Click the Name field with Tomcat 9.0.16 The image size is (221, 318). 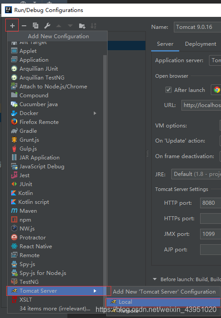pyautogui.click(x=197, y=27)
